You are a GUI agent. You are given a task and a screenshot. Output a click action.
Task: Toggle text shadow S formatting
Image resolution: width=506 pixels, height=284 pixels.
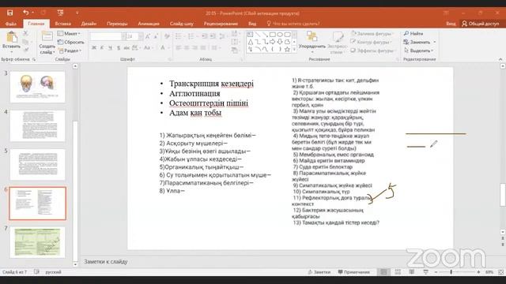click(119, 48)
